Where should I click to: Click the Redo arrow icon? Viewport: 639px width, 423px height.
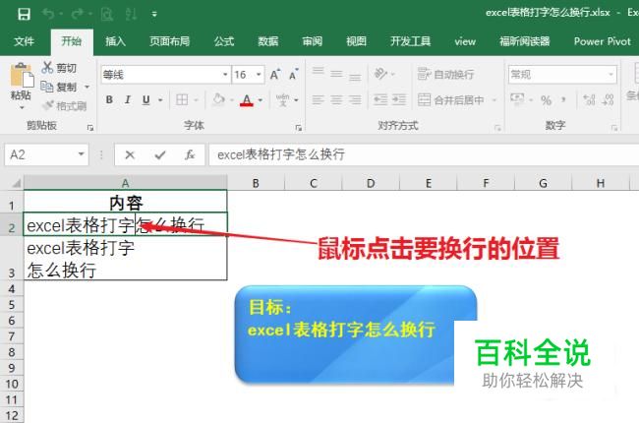(77, 15)
